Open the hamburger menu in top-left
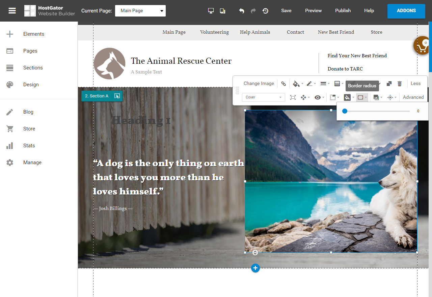The image size is (432, 297). 12,11
